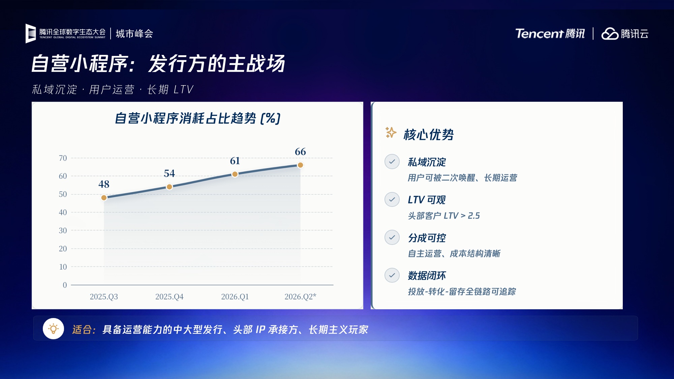
Task: Click the text 自主运营、成本结构清晰
Action: click(x=454, y=253)
